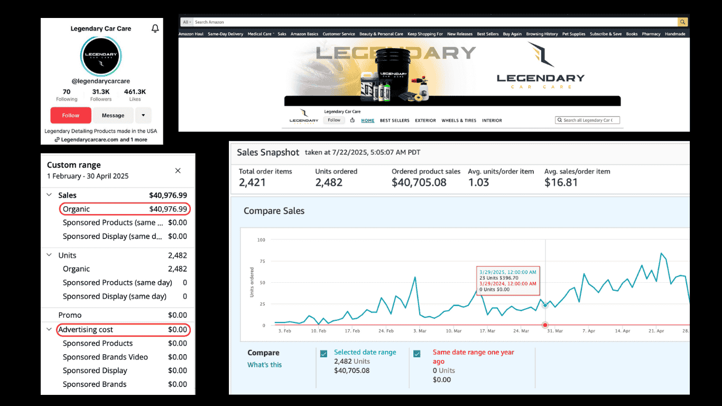Open Browsing History
The height and width of the screenshot is (406, 722).
[x=542, y=34]
